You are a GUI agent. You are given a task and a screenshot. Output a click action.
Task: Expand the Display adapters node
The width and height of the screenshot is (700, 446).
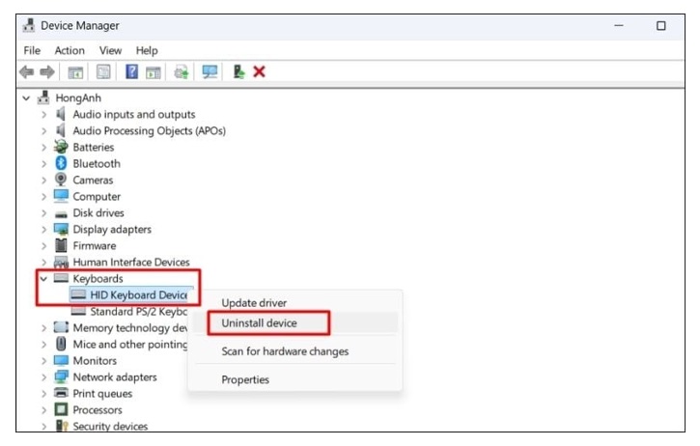point(43,230)
